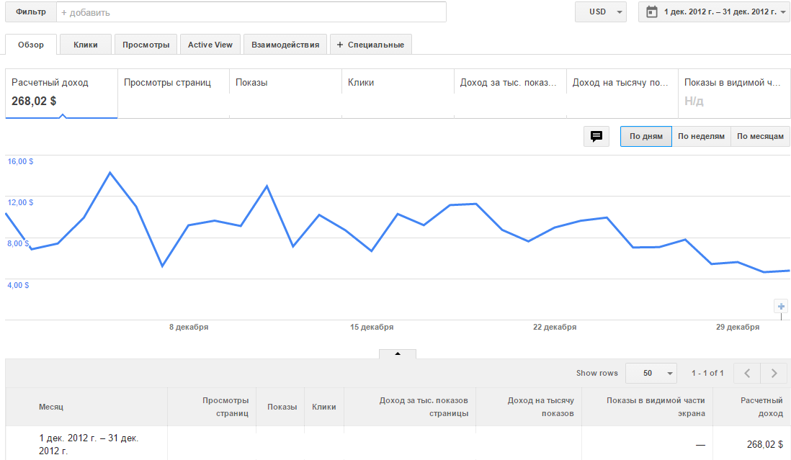Select the Показы в видимой ч... metric card
This screenshot has height=460, width=791.
pos(734,93)
